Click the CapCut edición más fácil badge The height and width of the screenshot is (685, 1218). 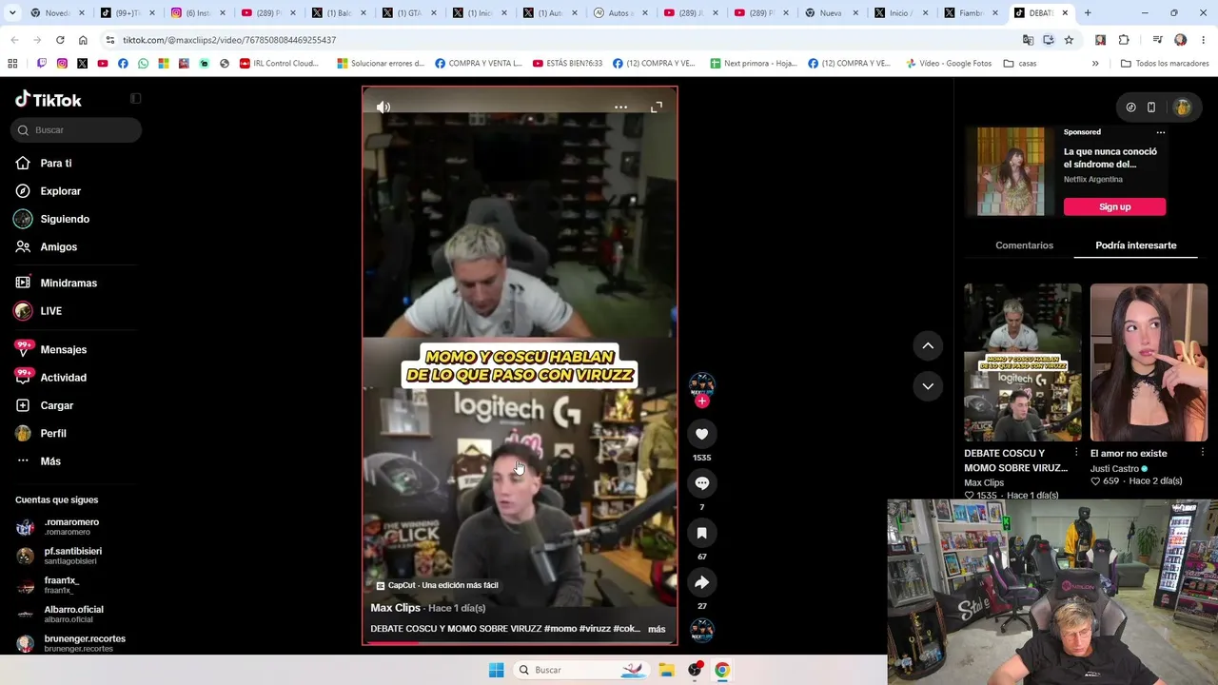[x=437, y=585]
